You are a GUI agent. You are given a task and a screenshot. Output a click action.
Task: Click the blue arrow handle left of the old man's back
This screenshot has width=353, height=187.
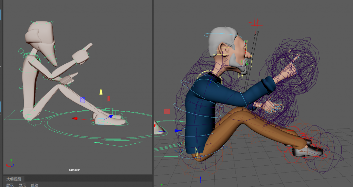(178, 130)
